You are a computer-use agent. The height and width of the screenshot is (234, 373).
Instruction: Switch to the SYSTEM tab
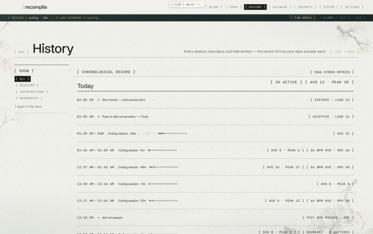[329, 7]
